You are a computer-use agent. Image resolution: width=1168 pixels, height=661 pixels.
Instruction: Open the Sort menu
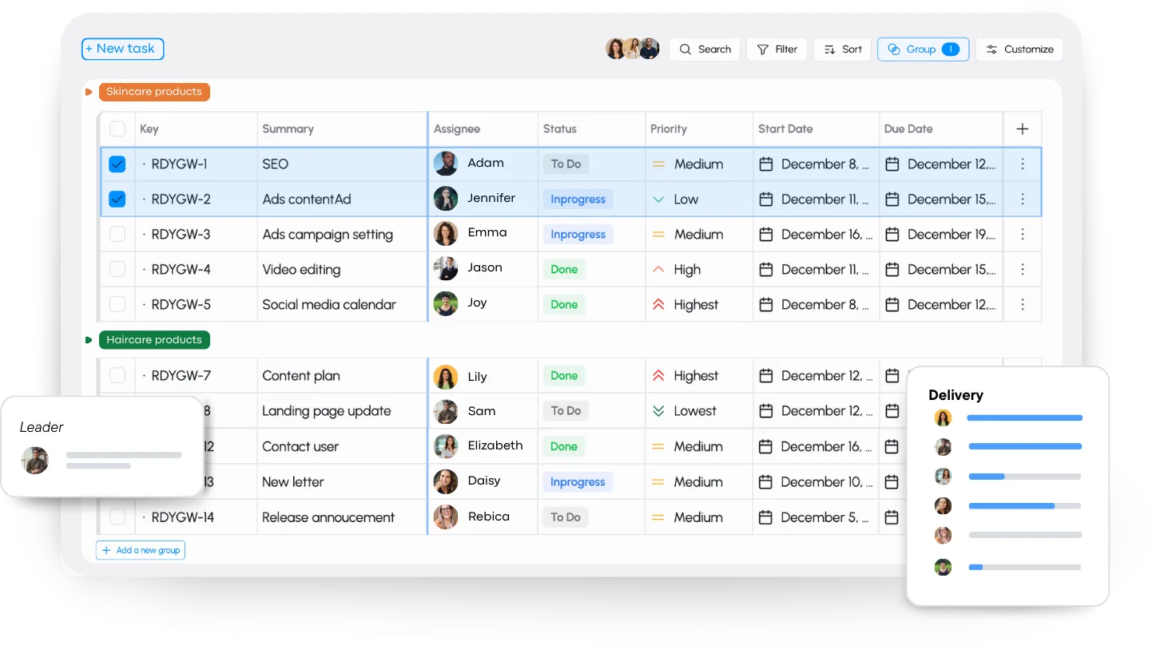pyautogui.click(x=842, y=49)
